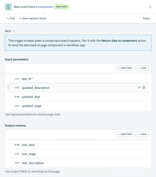Click the ABC type icon for updated_description
The height and width of the screenshot is (177, 156).
(x=17, y=88)
